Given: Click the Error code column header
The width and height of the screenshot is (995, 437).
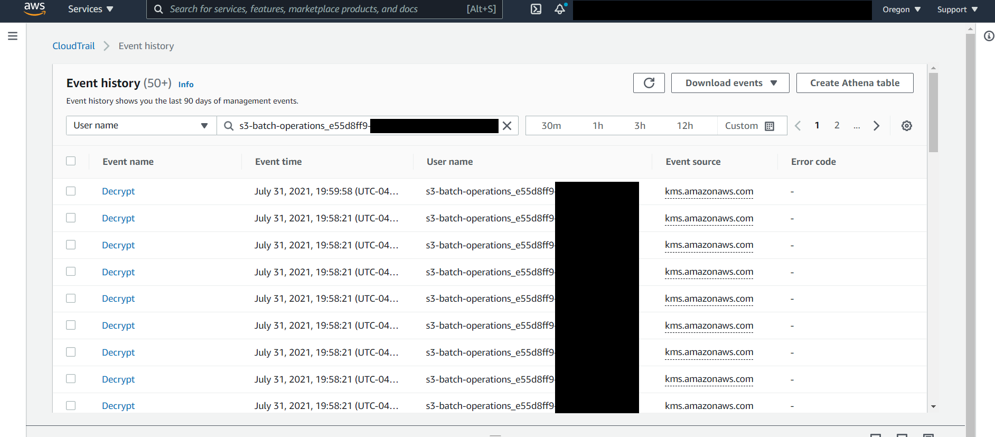Looking at the screenshot, I should pos(813,162).
